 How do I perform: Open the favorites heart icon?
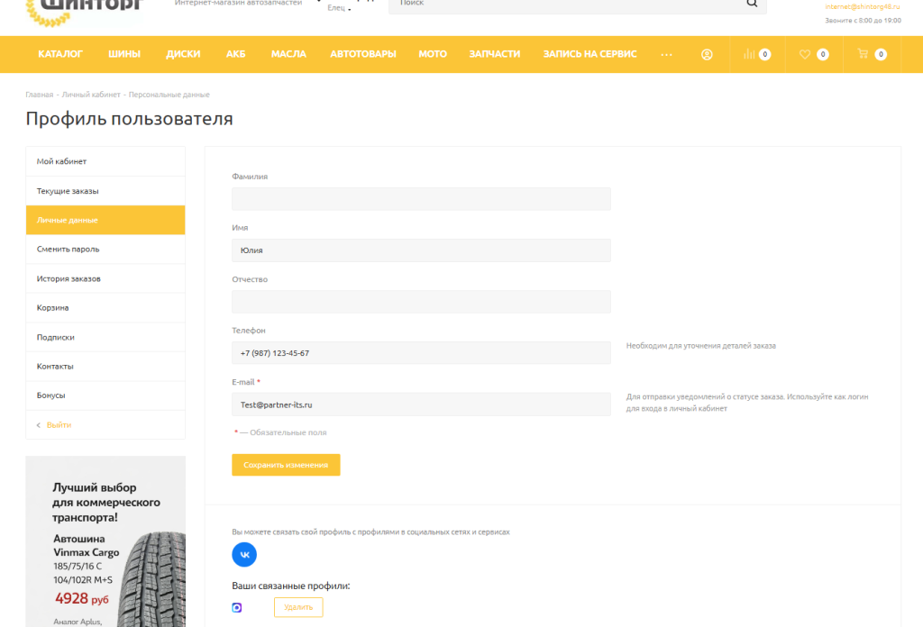pos(805,54)
